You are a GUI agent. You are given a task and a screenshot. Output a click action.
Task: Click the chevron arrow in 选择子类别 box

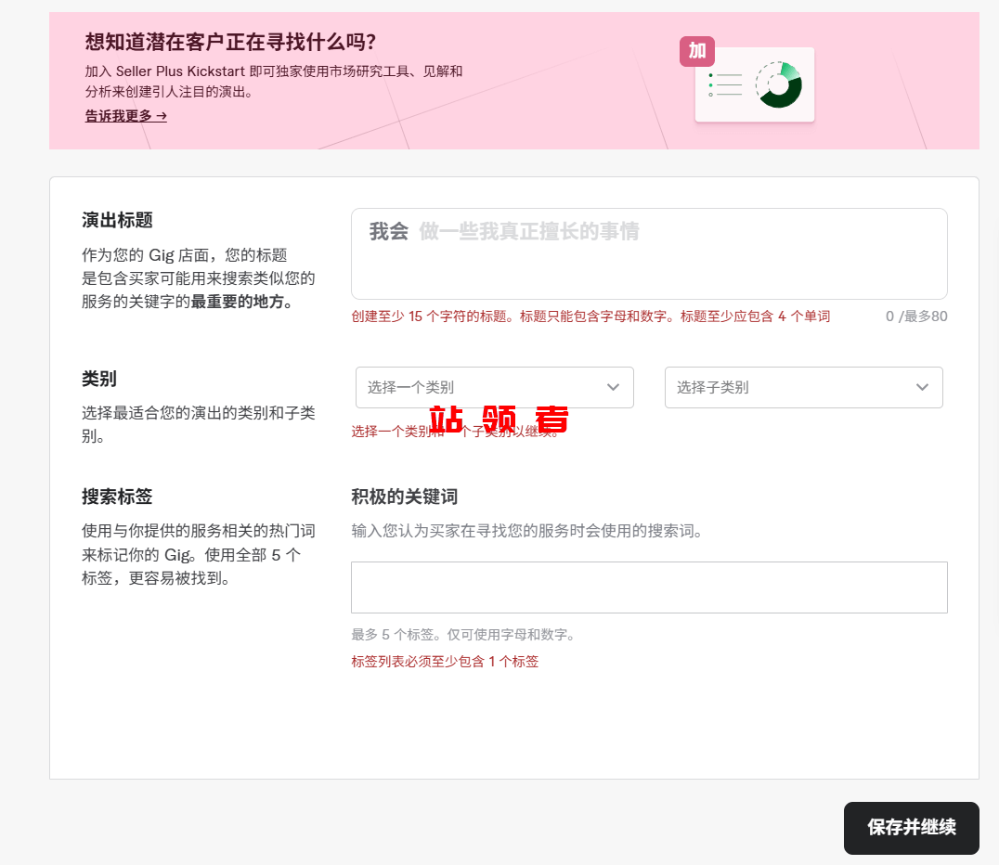[922, 387]
